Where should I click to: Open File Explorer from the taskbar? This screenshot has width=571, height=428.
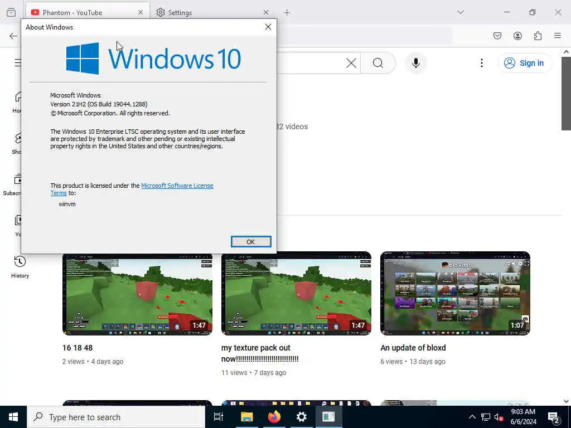[x=246, y=417]
